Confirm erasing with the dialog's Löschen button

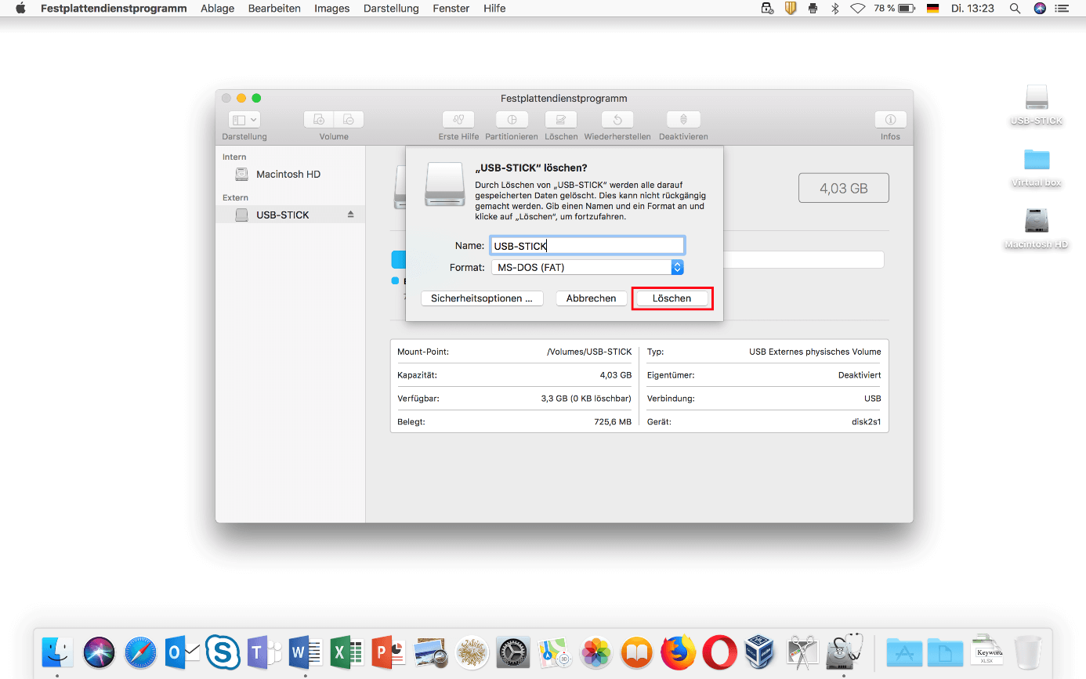[x=672, y=298]
